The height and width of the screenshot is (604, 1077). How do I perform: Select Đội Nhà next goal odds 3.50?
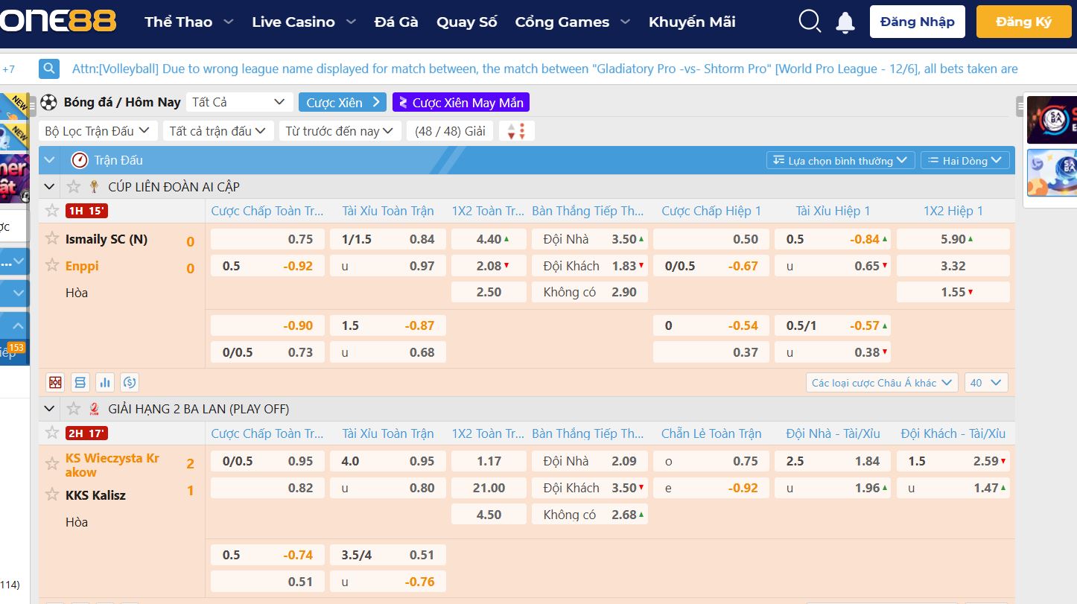tap(589, 239)
